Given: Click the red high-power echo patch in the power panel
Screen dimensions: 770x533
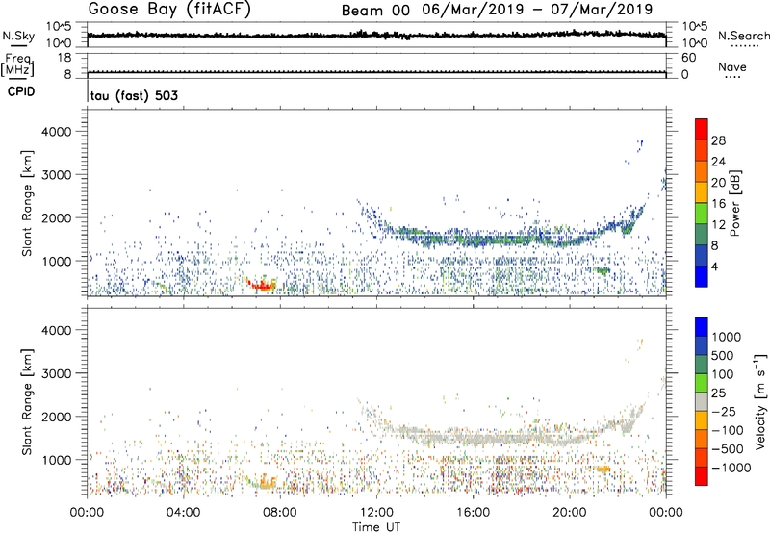Looking at the screenshot, I should pyautogui.click(x=261, y=285).
